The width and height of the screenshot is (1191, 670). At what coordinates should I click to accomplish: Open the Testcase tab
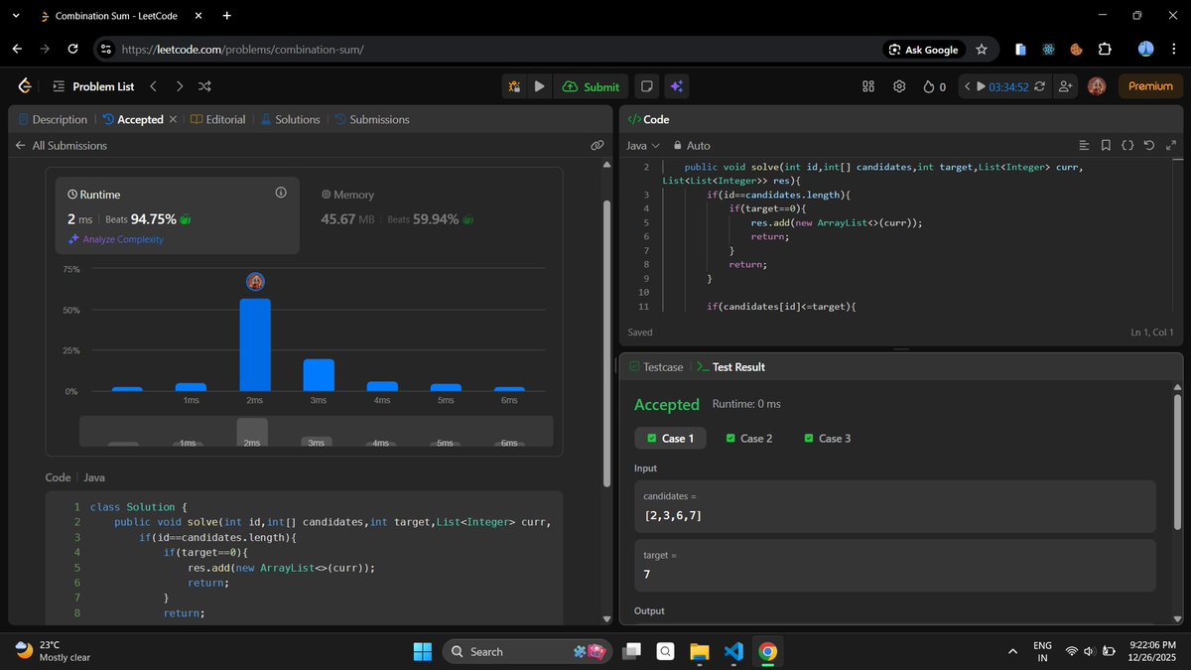656,367
